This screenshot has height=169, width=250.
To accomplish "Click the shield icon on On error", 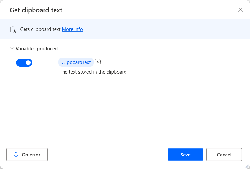I will [x=16, y=155].
